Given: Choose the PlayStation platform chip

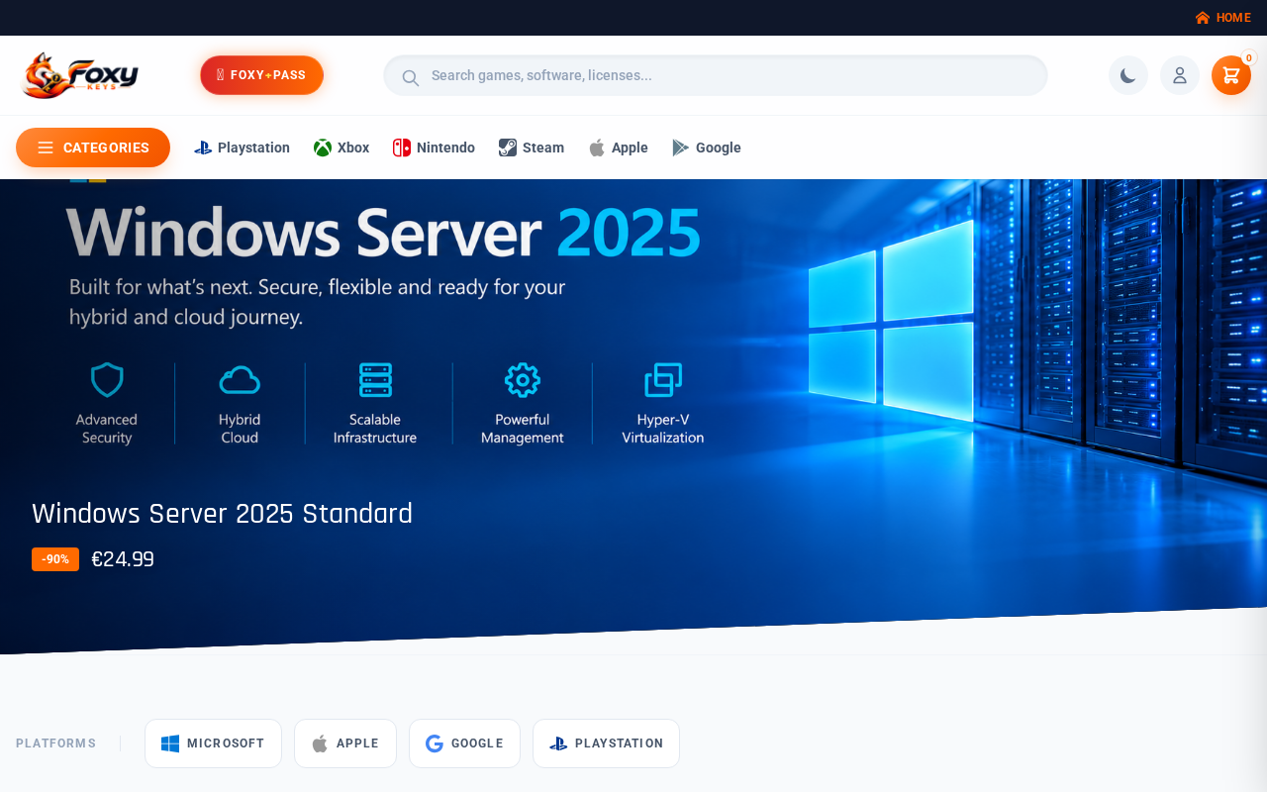Looking at the screenshot, I should tap(606, 743).
